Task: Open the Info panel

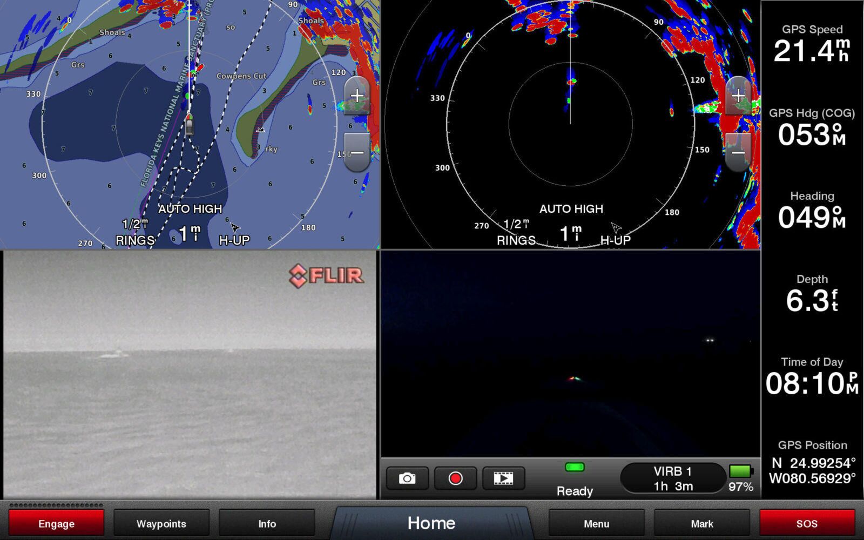Action: click(267, 523)
